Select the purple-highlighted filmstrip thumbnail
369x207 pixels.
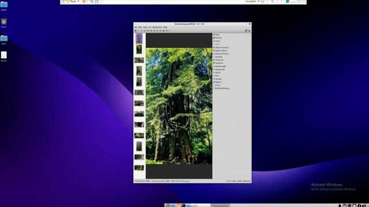139,39
